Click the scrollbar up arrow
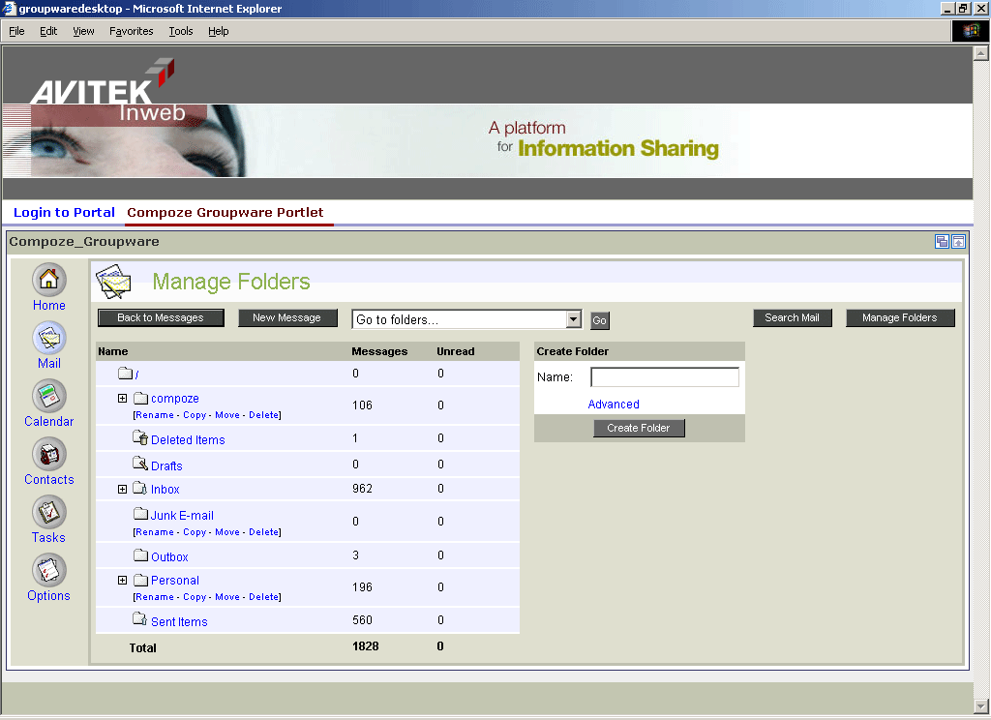The width and height of the screenshot is (991, 720). pos(981,53)
